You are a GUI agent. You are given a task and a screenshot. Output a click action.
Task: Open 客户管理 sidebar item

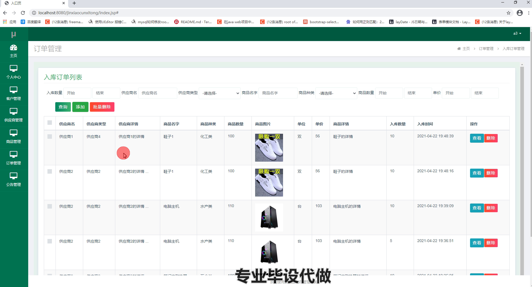(x=13, y=94)
